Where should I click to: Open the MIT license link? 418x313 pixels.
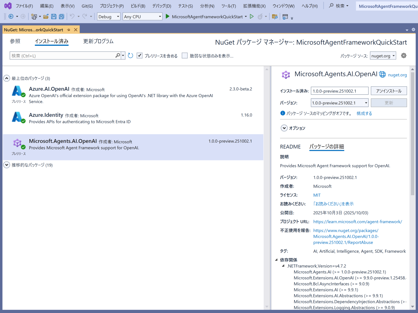click(x=317, y=195)
